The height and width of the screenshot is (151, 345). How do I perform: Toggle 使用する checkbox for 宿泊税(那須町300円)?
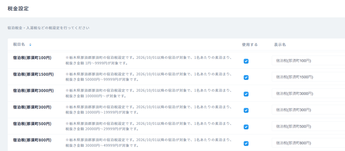pos(246,110)
